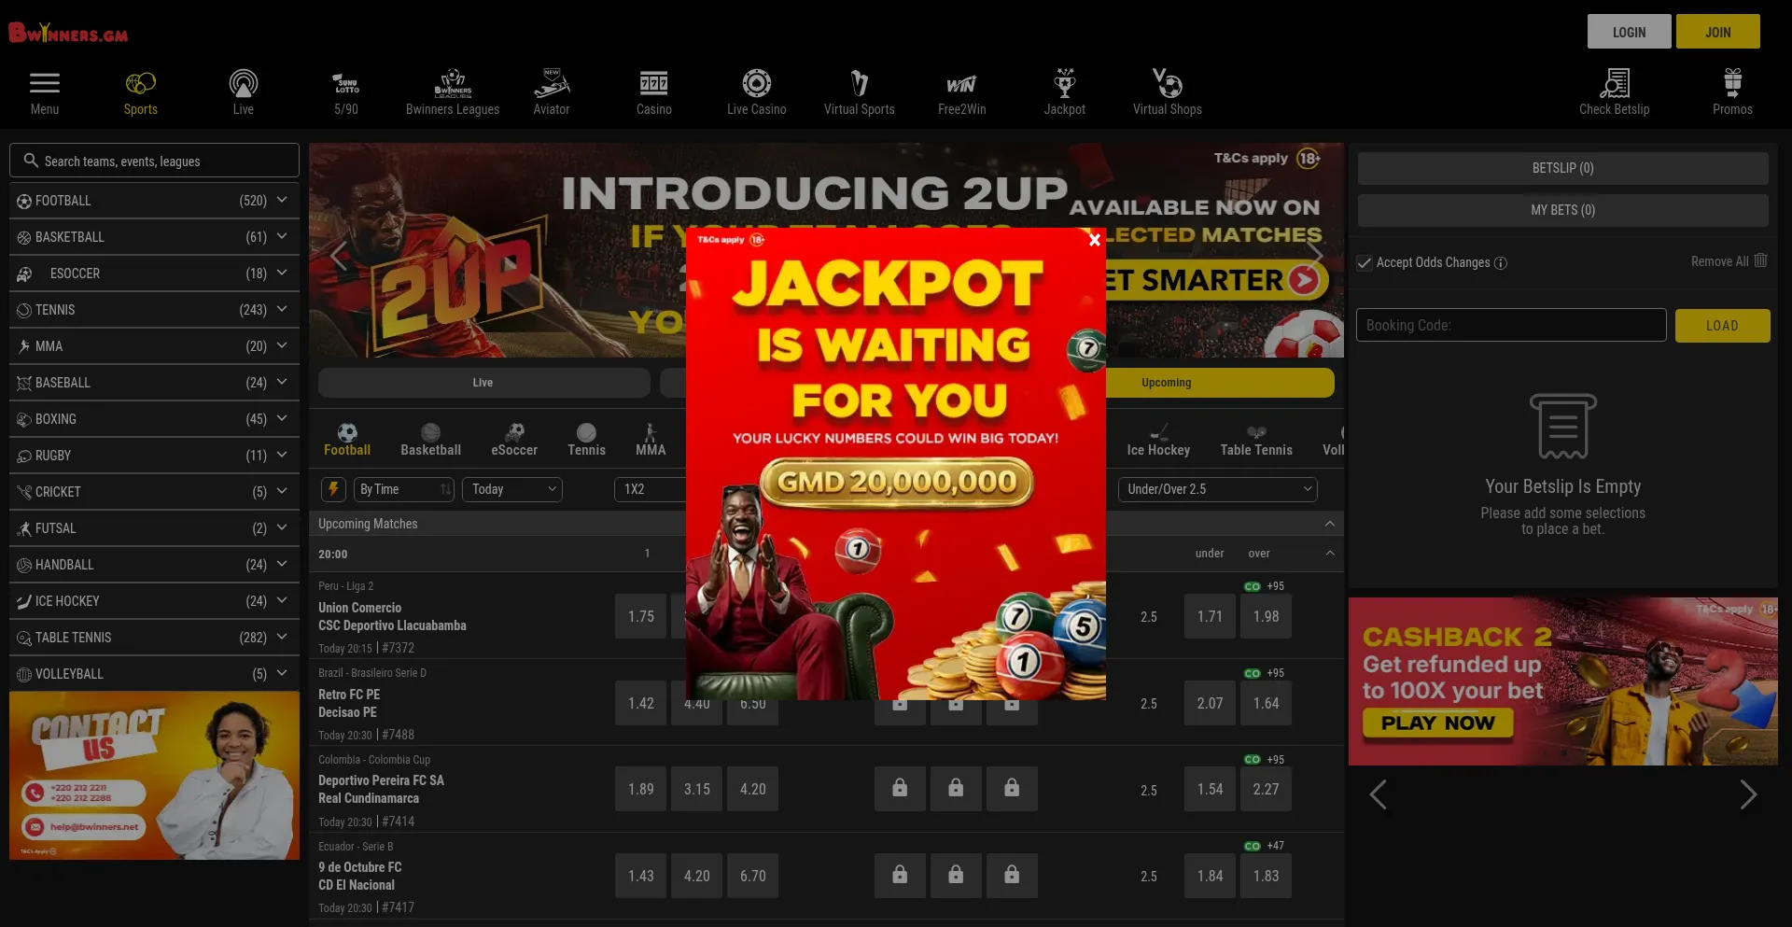Open the Today date dropdown

click(512, 489)
